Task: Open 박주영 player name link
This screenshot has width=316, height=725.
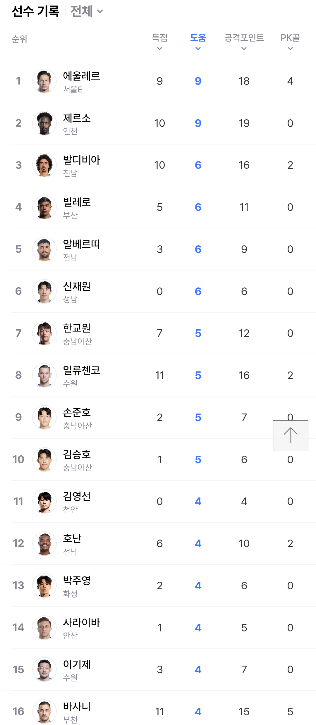Action: coord(77,581)
